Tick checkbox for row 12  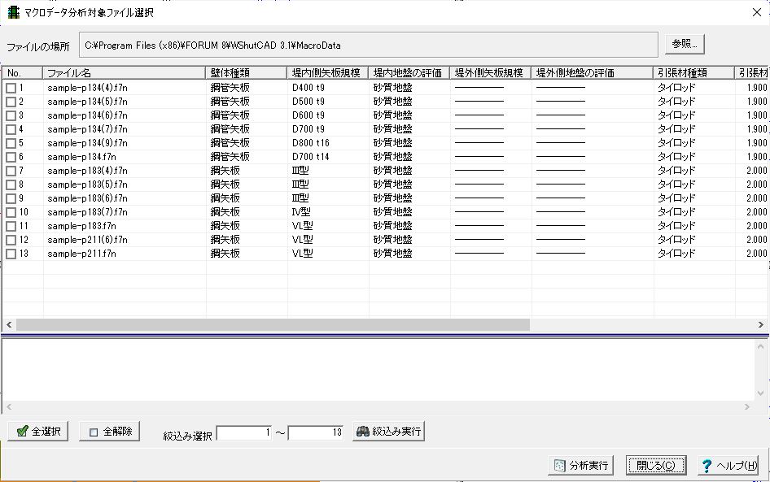tap(11, 240)
